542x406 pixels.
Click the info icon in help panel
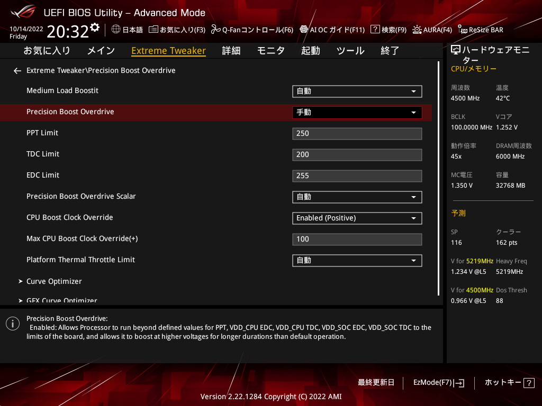pos(13,324)
